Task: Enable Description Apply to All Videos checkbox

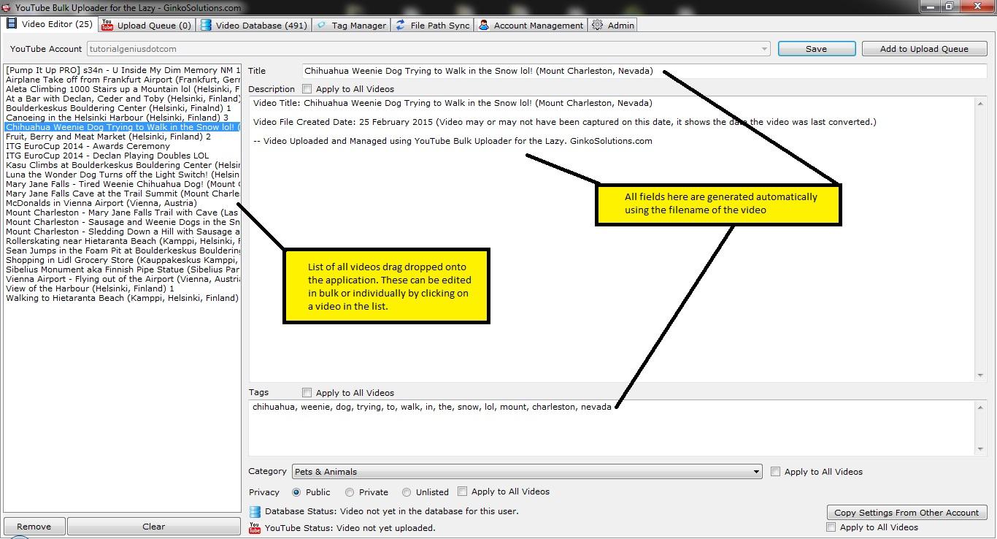Action: point(307,89)
